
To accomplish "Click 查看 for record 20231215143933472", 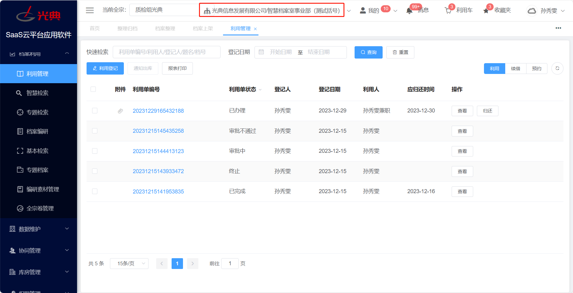I will (x=462, y=172).
